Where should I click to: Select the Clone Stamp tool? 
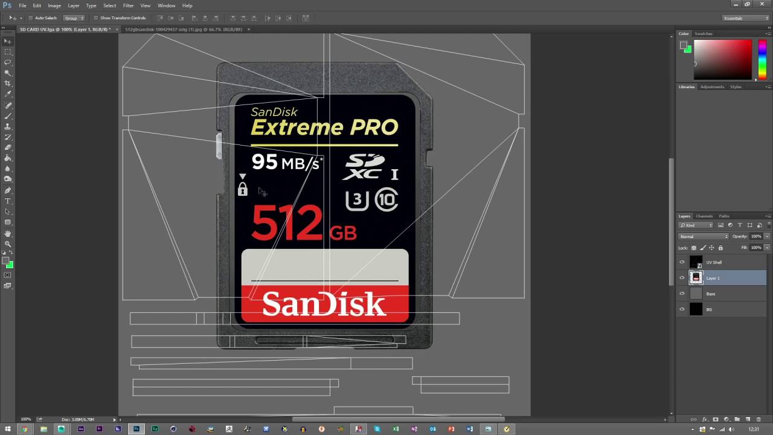click(x=8, y=126)
